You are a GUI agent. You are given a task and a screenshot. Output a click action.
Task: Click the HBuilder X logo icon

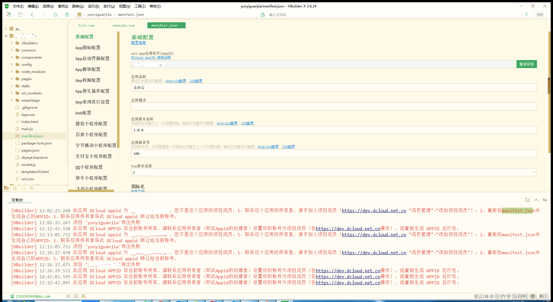7,6
